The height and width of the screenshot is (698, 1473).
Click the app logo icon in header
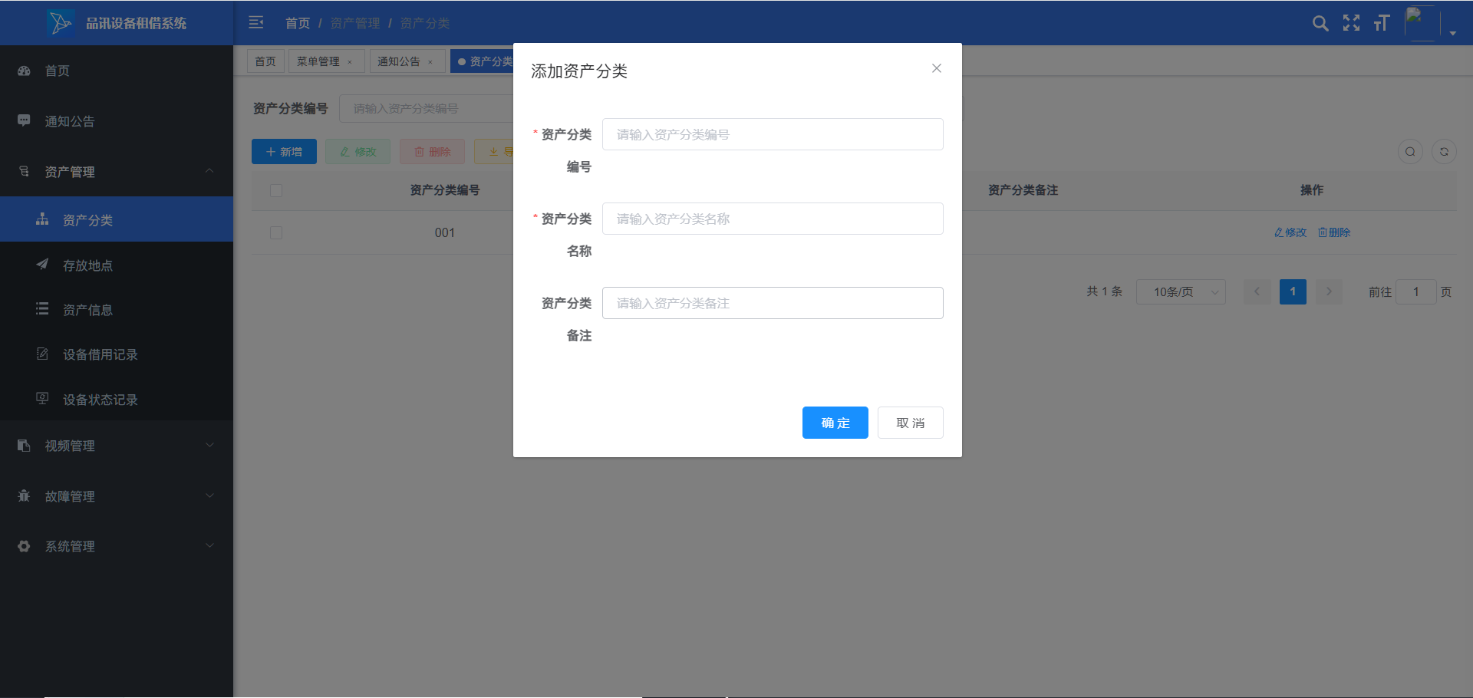click(60, 23)
